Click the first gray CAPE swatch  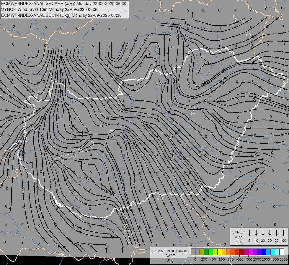[193, 252]
